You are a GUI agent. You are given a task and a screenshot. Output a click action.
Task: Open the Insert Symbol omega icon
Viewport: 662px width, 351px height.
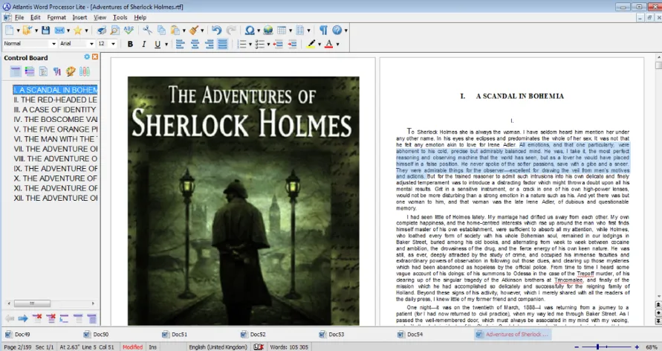[x=250, y=30]
